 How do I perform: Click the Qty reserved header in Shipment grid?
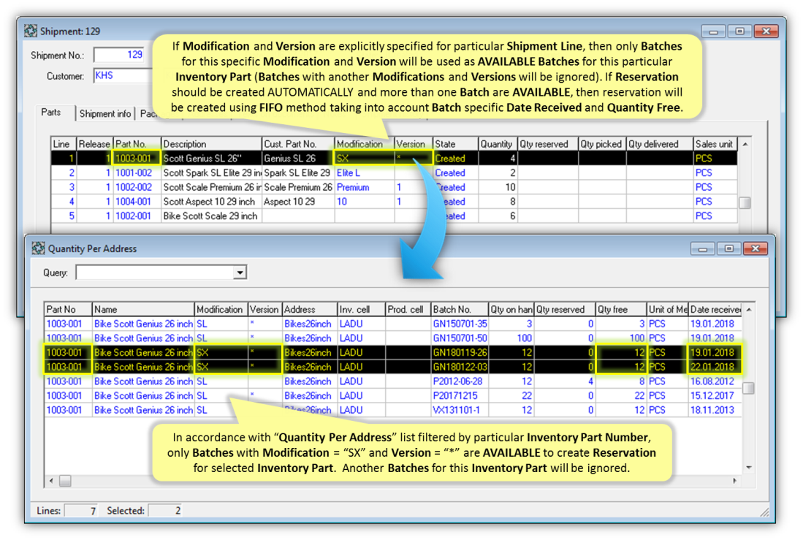tap(547, 144)
